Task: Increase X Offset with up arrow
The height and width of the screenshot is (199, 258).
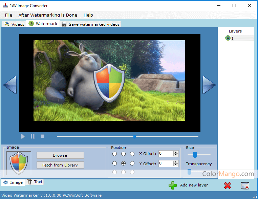Action: pyautogui.click(x=176, y=152)
